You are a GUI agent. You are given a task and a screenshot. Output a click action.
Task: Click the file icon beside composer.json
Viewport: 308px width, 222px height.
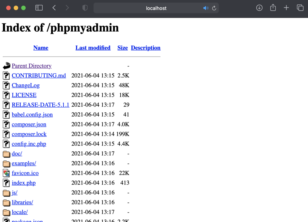click(6, 124)
